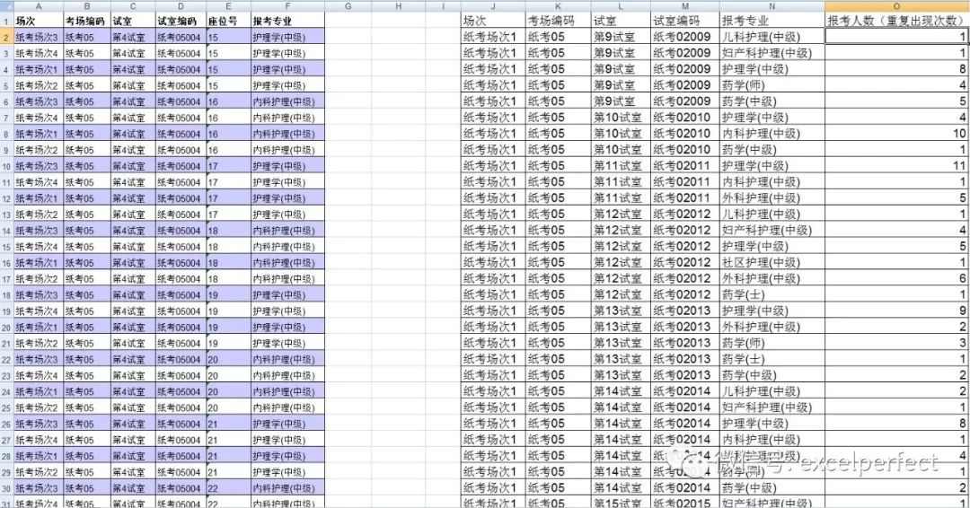This screenshot has width=970, height=508.
Task: Click cell A5 containing 纸考场次2
Action: pyautogui.click(x=39, y=85)
